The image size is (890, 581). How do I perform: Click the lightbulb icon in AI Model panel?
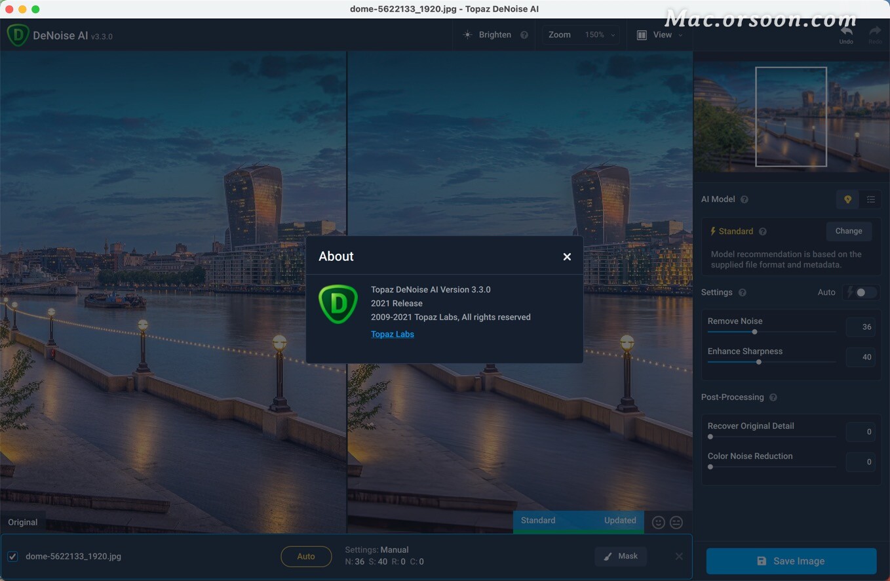tap(847, 199)
